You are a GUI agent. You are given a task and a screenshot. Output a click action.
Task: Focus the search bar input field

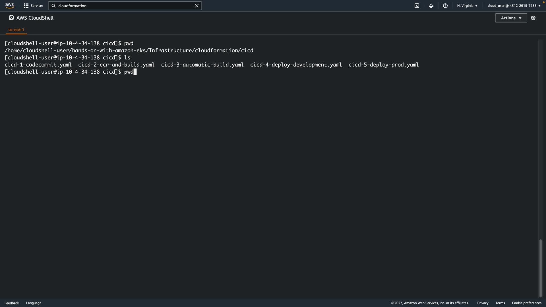point(125,6)
